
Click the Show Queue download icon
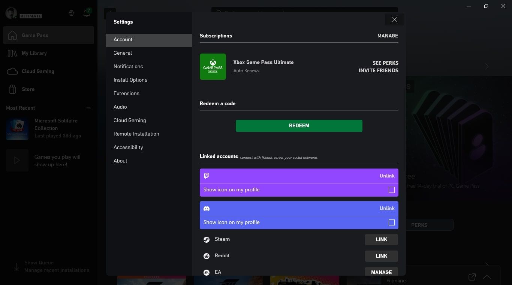pyautogui.click(x=16, y=267)
